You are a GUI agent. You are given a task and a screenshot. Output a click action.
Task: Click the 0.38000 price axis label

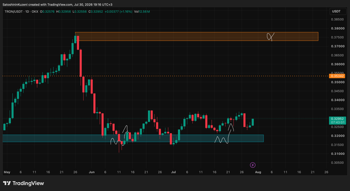(x=337, y=28)
